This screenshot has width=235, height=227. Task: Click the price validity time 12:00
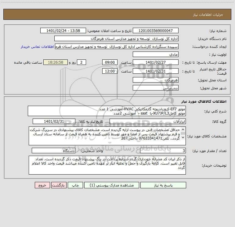click(x=110, y=71)
